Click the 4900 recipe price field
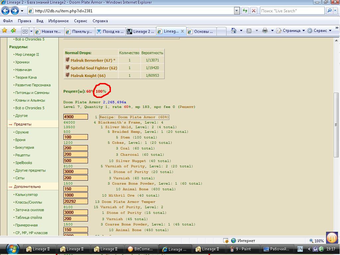340x255 pixels. pyautogui.click(x=76, y=117)
